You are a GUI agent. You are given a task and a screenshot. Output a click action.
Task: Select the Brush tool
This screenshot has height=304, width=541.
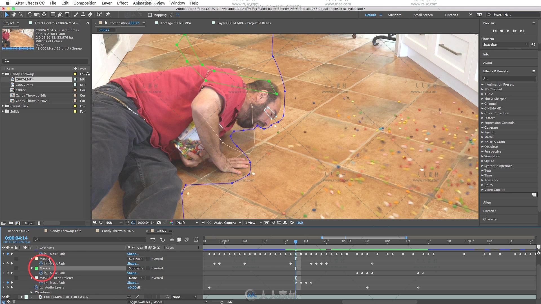76,15
